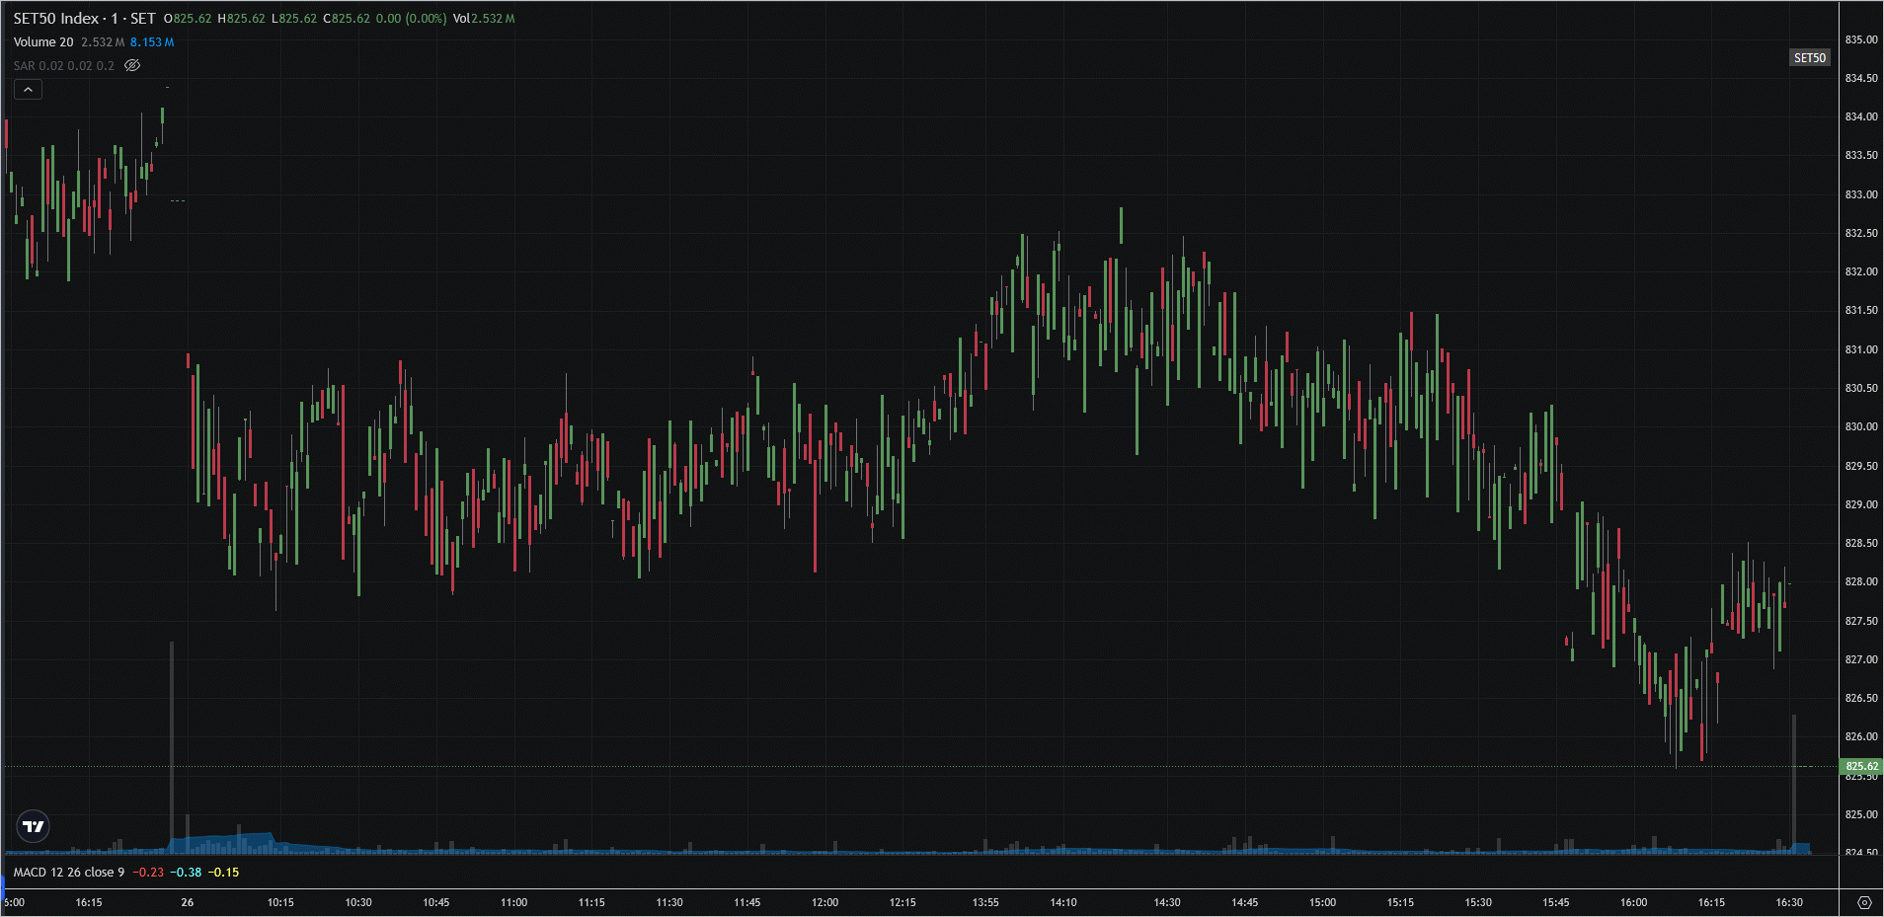Click the green 825.62 current price label

point(1861,766)
